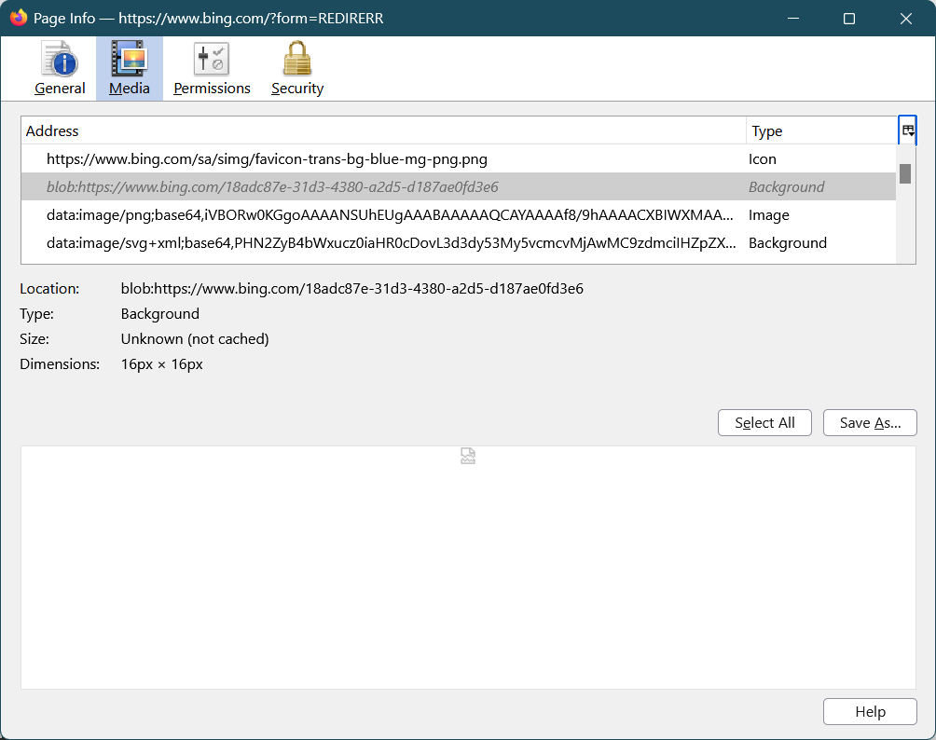936x740 pixels.
Task: Click the broken image preview icon
Action: (468, 456)
